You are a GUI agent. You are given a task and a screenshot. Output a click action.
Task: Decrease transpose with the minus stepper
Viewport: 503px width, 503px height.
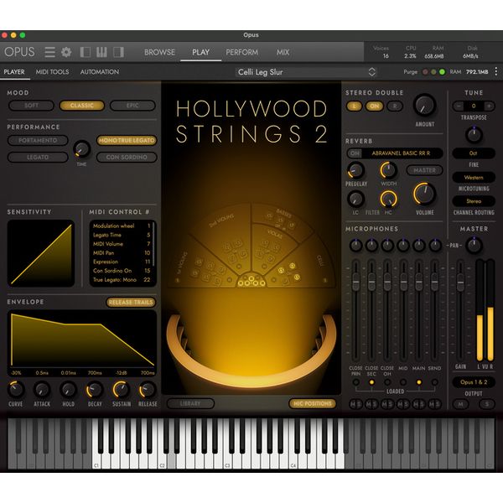click(x=459, y=106)
